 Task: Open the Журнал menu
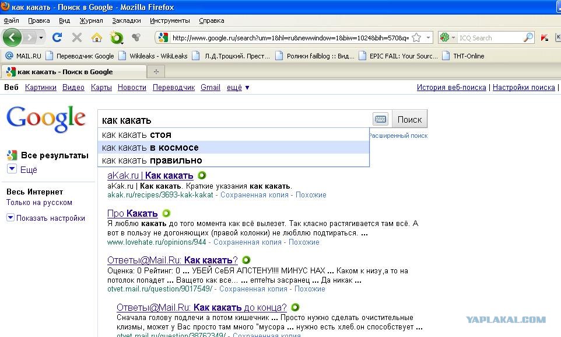[91, 20]
